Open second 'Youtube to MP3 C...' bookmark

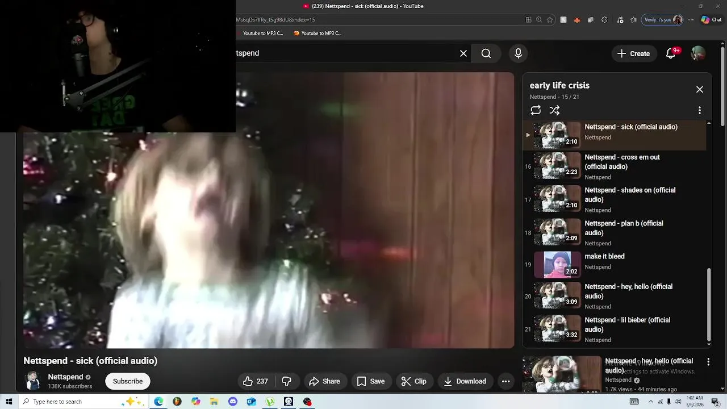tap(317, 33)
